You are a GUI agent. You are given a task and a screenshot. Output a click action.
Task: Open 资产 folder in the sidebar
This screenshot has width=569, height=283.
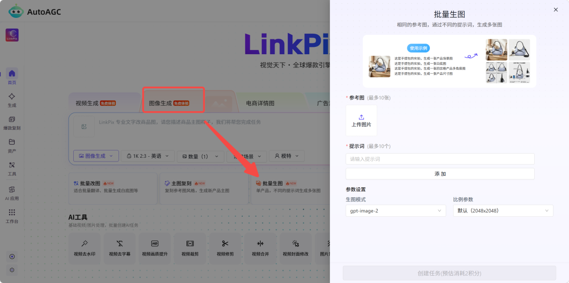(x=12, y=146)
